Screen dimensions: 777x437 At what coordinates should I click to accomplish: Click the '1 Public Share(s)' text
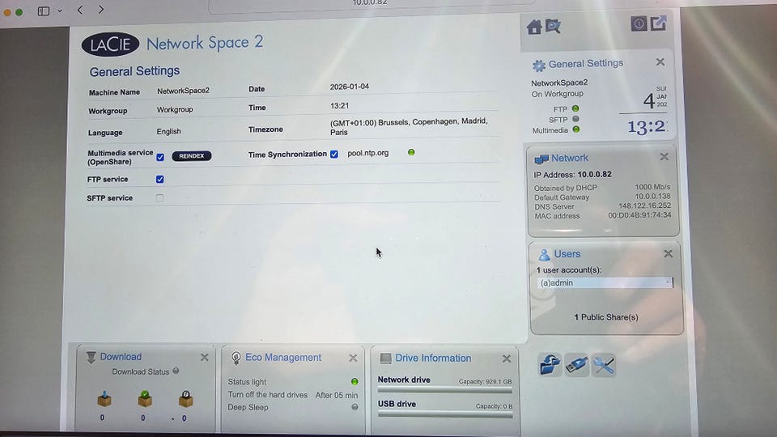[x=606, y=317]
